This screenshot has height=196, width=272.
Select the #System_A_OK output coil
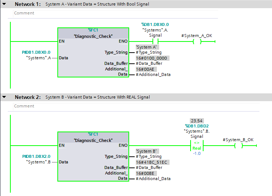pos(197,41)
